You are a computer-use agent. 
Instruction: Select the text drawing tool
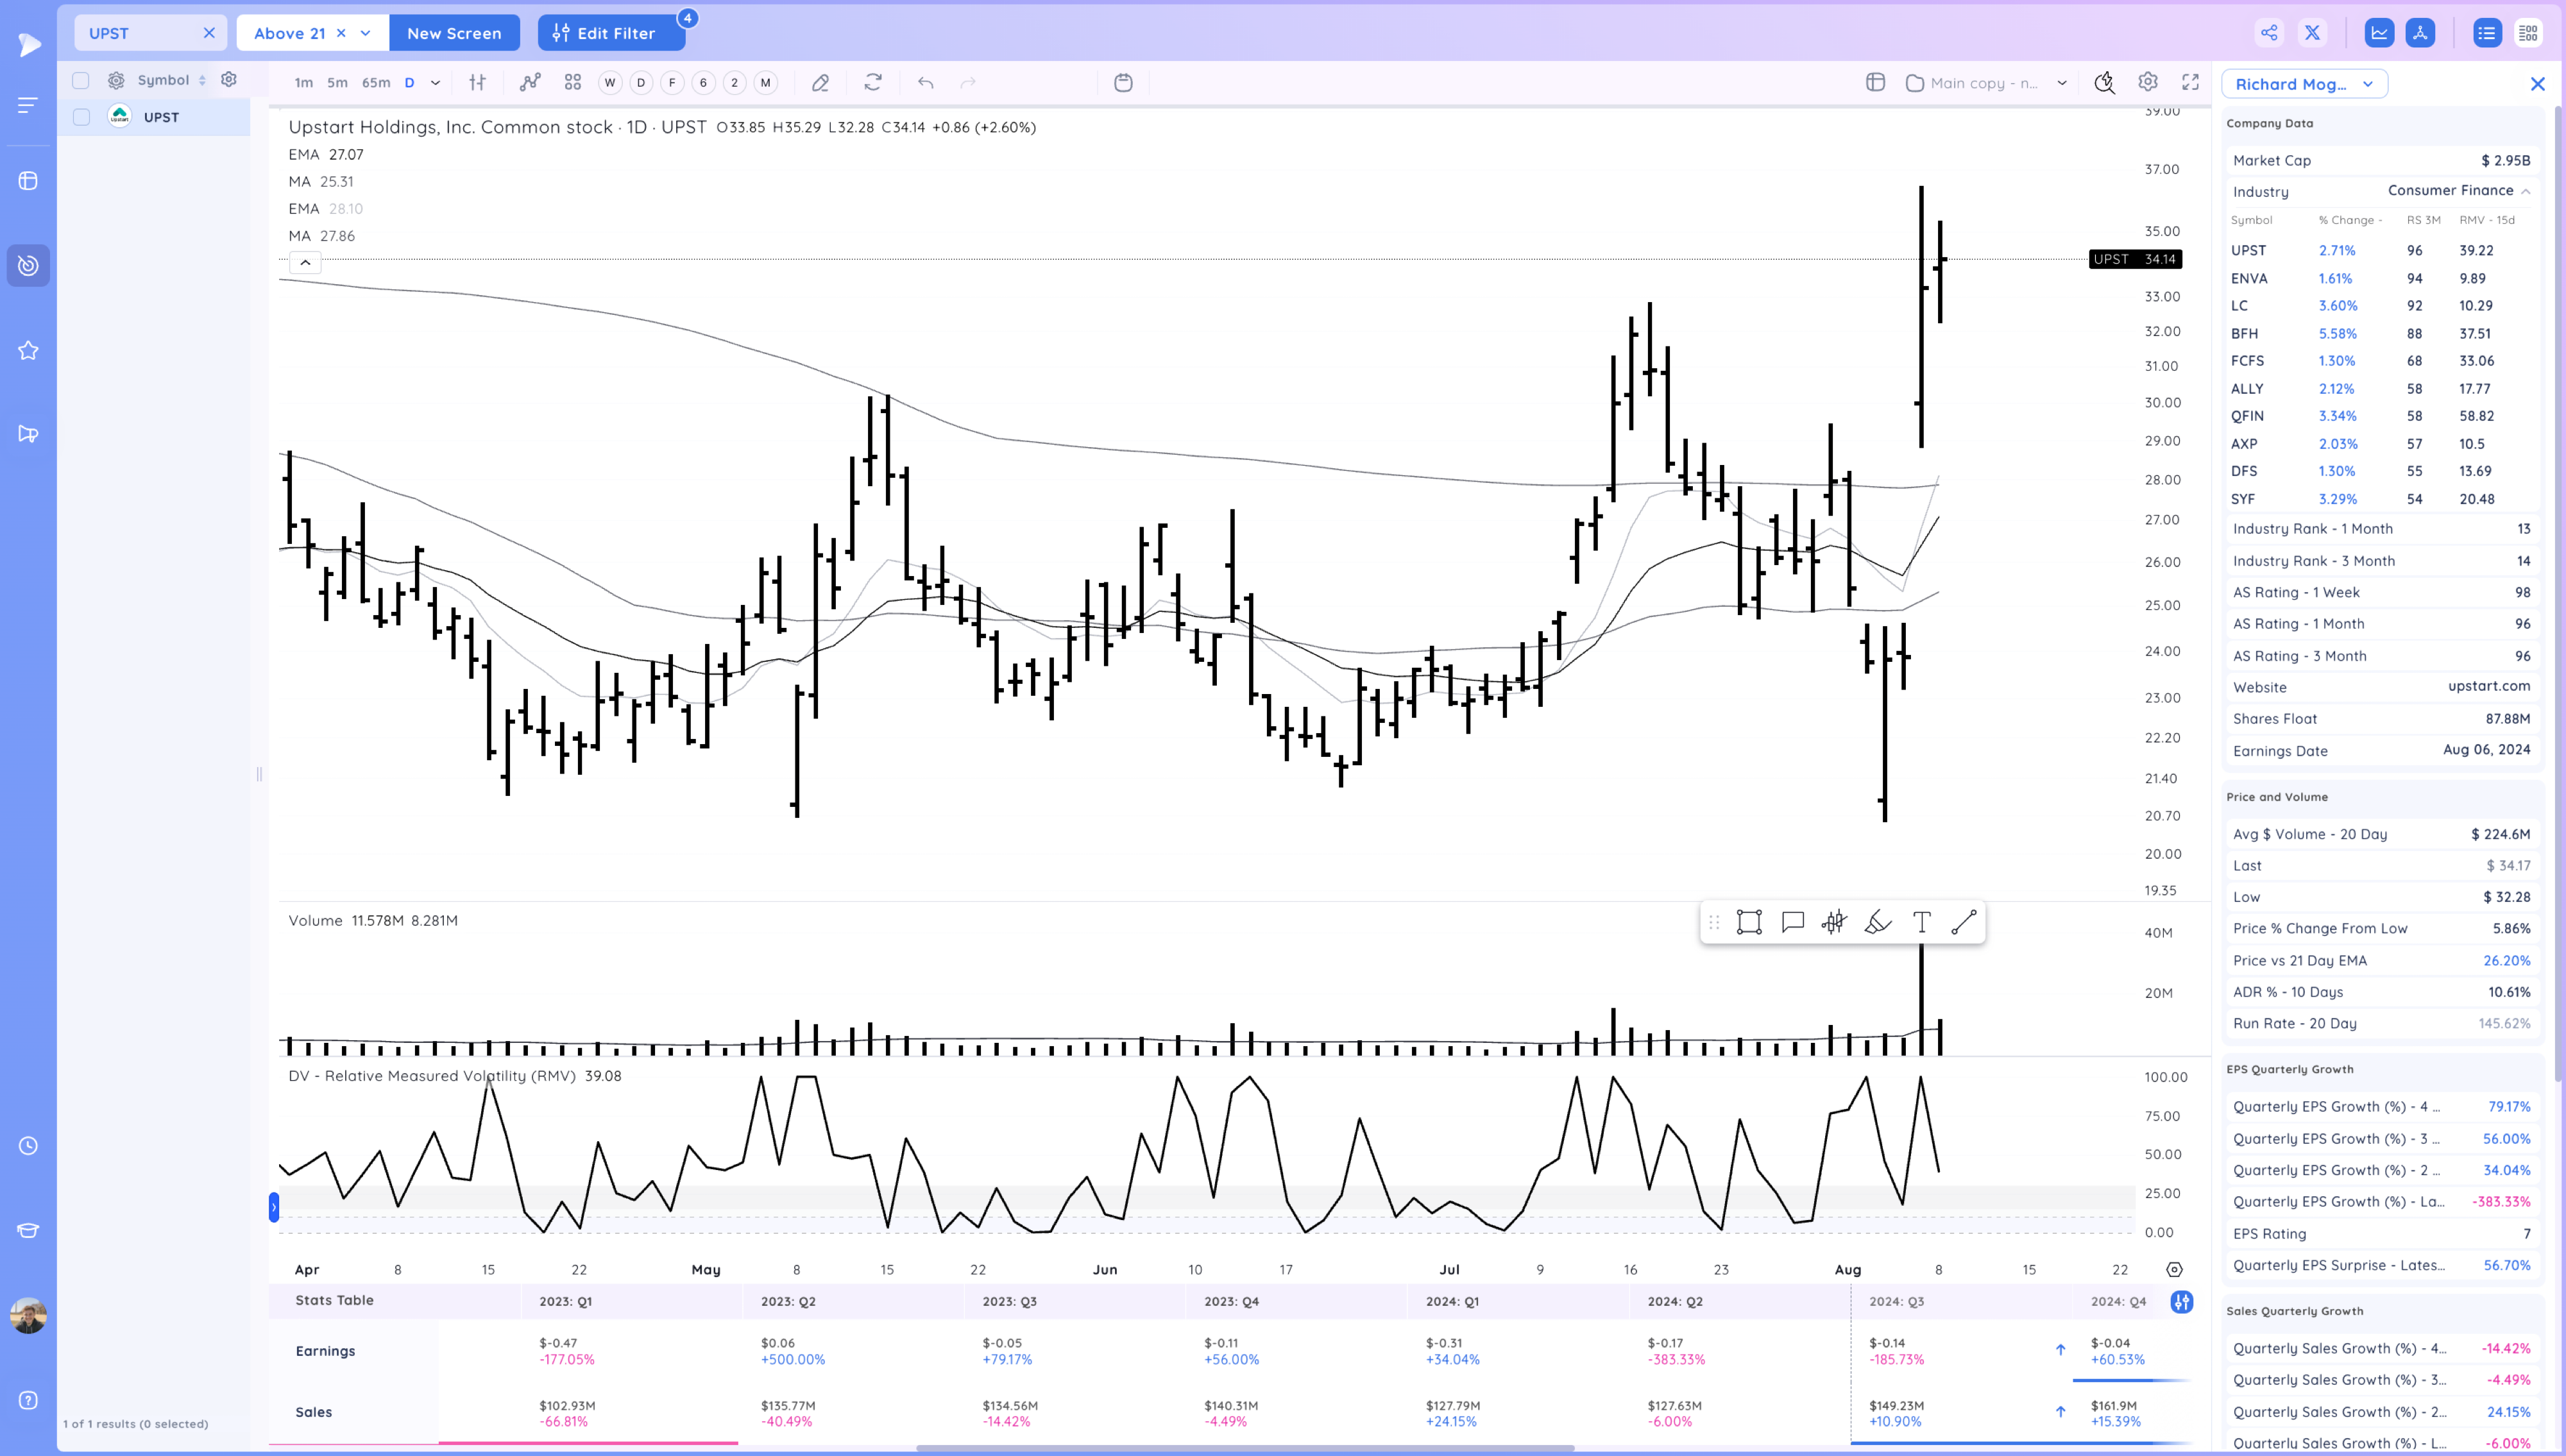[x=1921, y=922]
